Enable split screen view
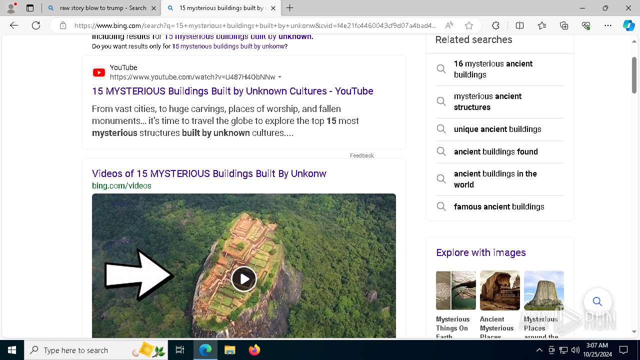Screen dimensions: 640x360 pyautogui.click(x=519, y=25)
